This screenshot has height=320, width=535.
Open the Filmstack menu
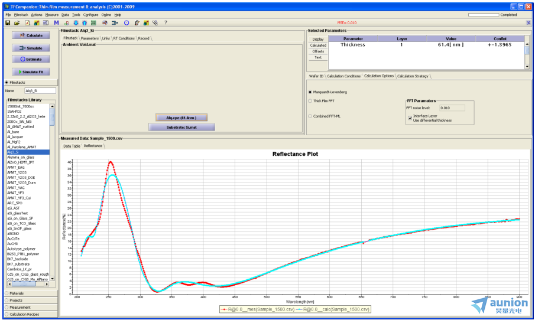click(x=21, y=15)
